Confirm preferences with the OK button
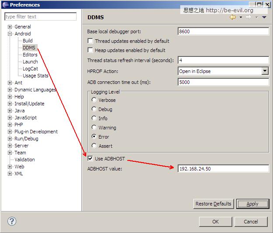The height and width of the screenshot is (233, 273). click(215, 222)
